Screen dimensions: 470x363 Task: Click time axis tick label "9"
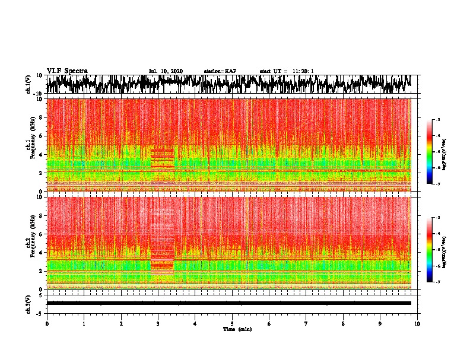pos(380,324)
